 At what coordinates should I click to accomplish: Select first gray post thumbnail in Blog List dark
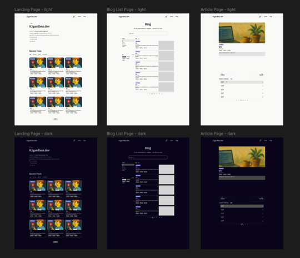coord(167,170)
